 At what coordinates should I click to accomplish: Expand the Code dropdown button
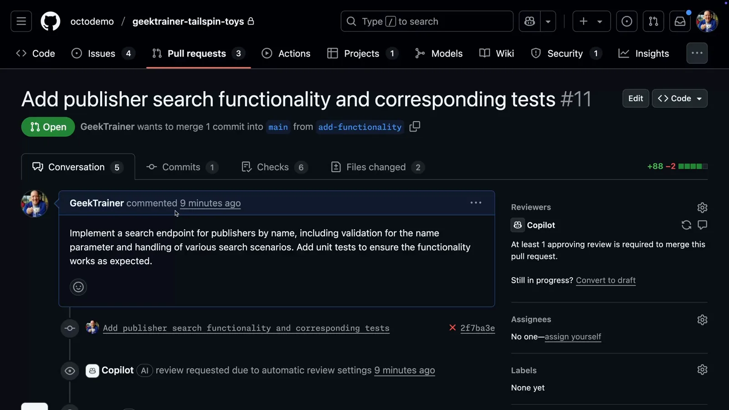tap(680, 98)
